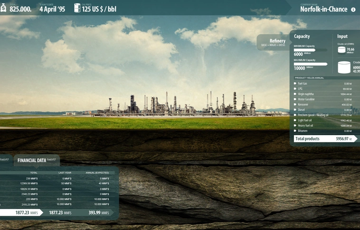The image size is (360, 230).
Task: Click the 6000 minimum capacity value
Action: pyautogui.click(x=298, y=55)
